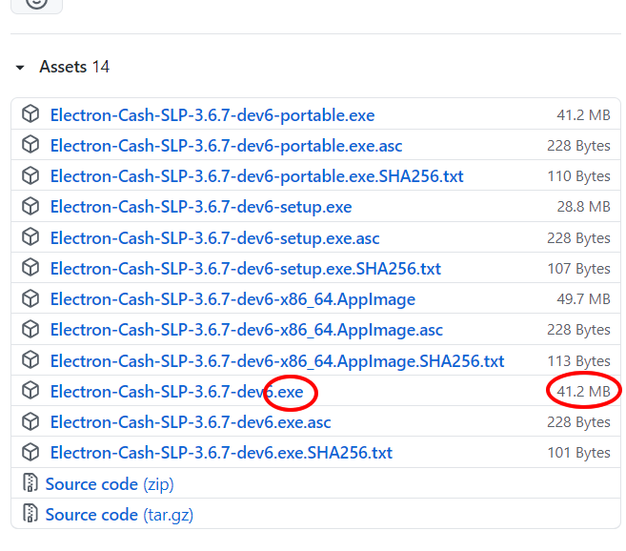
Task: Download Source code (tar.gz)
Action: point(119,515)
